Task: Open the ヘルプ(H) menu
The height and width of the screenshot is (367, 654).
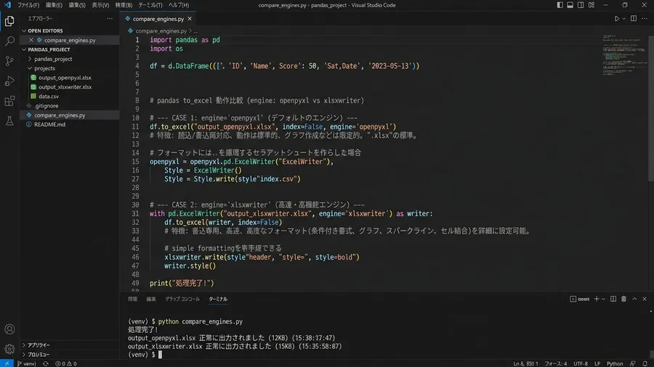Action: [179, 5]
